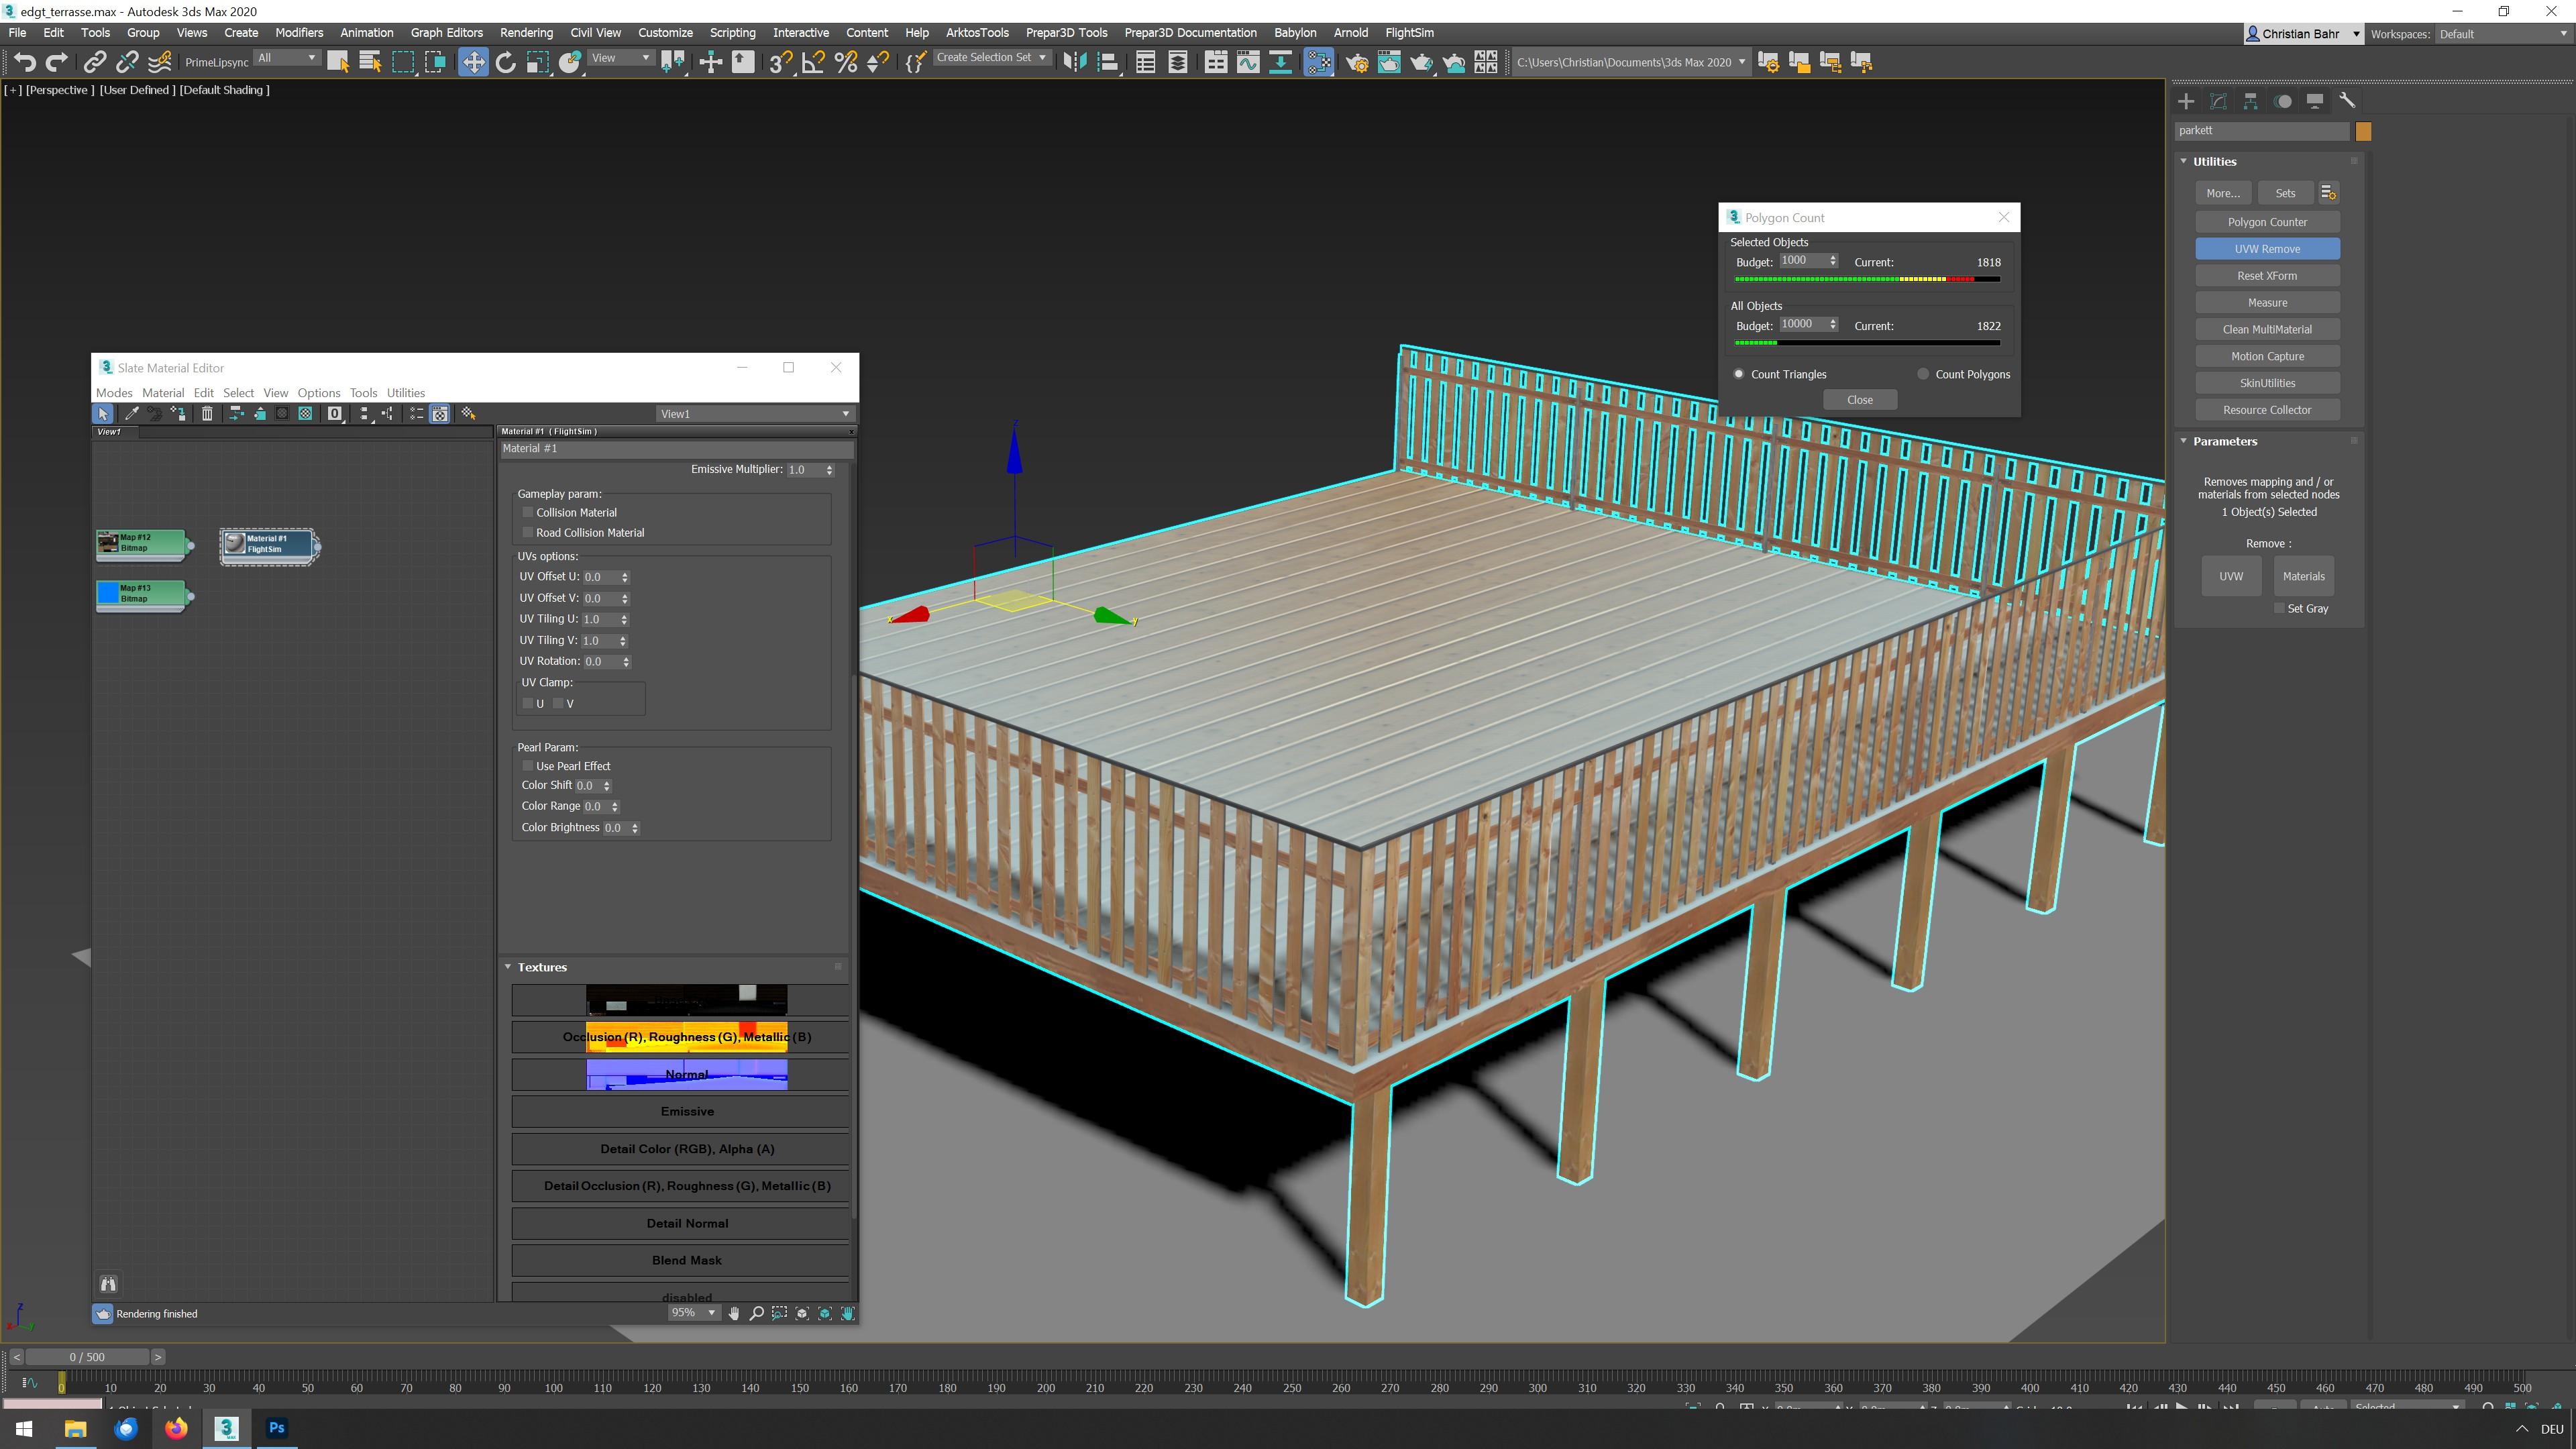Open the Modifiers menu
The height and width of the screenshot is (1449, 2576).
pos(299,33)
